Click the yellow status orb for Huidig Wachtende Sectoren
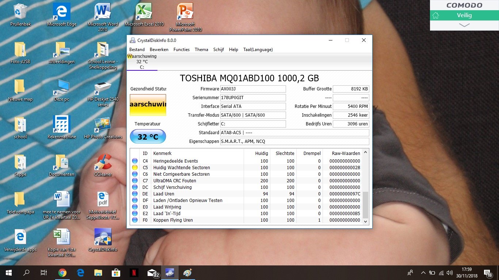 tap(135, 168)
